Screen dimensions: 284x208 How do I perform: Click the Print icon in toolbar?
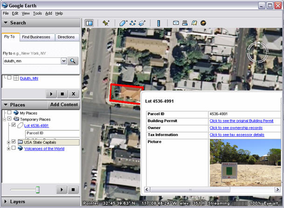point(185,23)
